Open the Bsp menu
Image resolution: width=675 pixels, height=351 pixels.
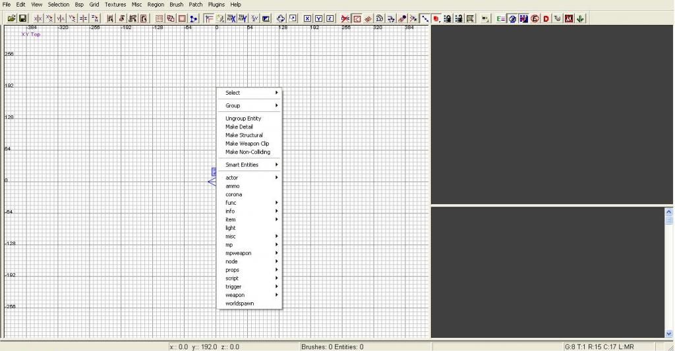click(x=79, y=5)
